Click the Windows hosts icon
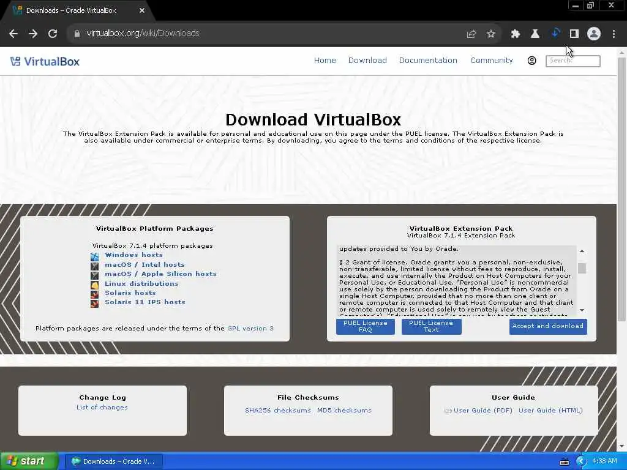Viewport: 627px width, 470px height. tap(94, 256)
